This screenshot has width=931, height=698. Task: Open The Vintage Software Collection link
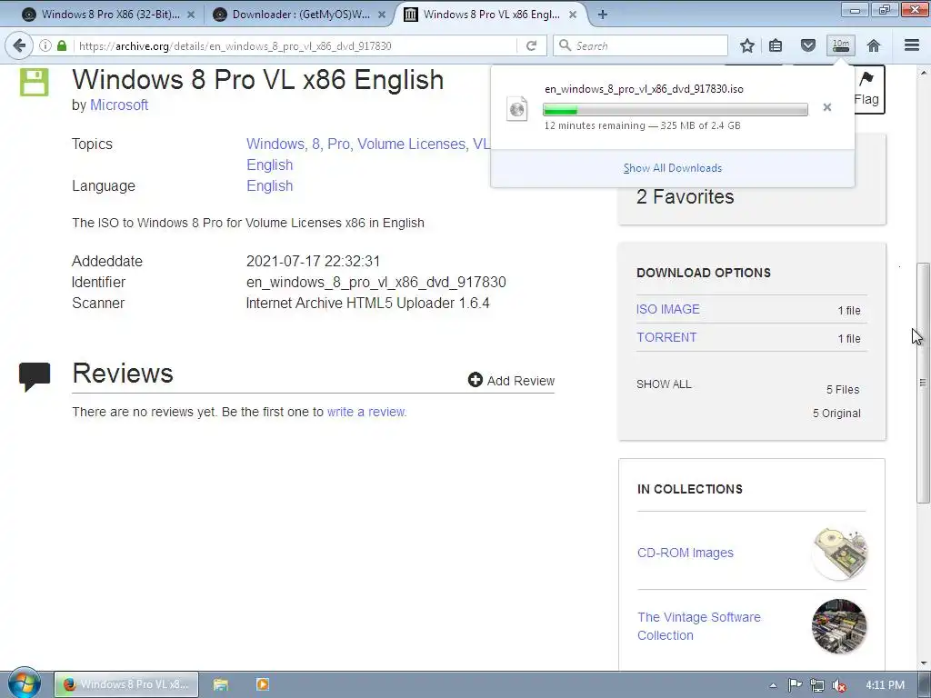(699, 626)
